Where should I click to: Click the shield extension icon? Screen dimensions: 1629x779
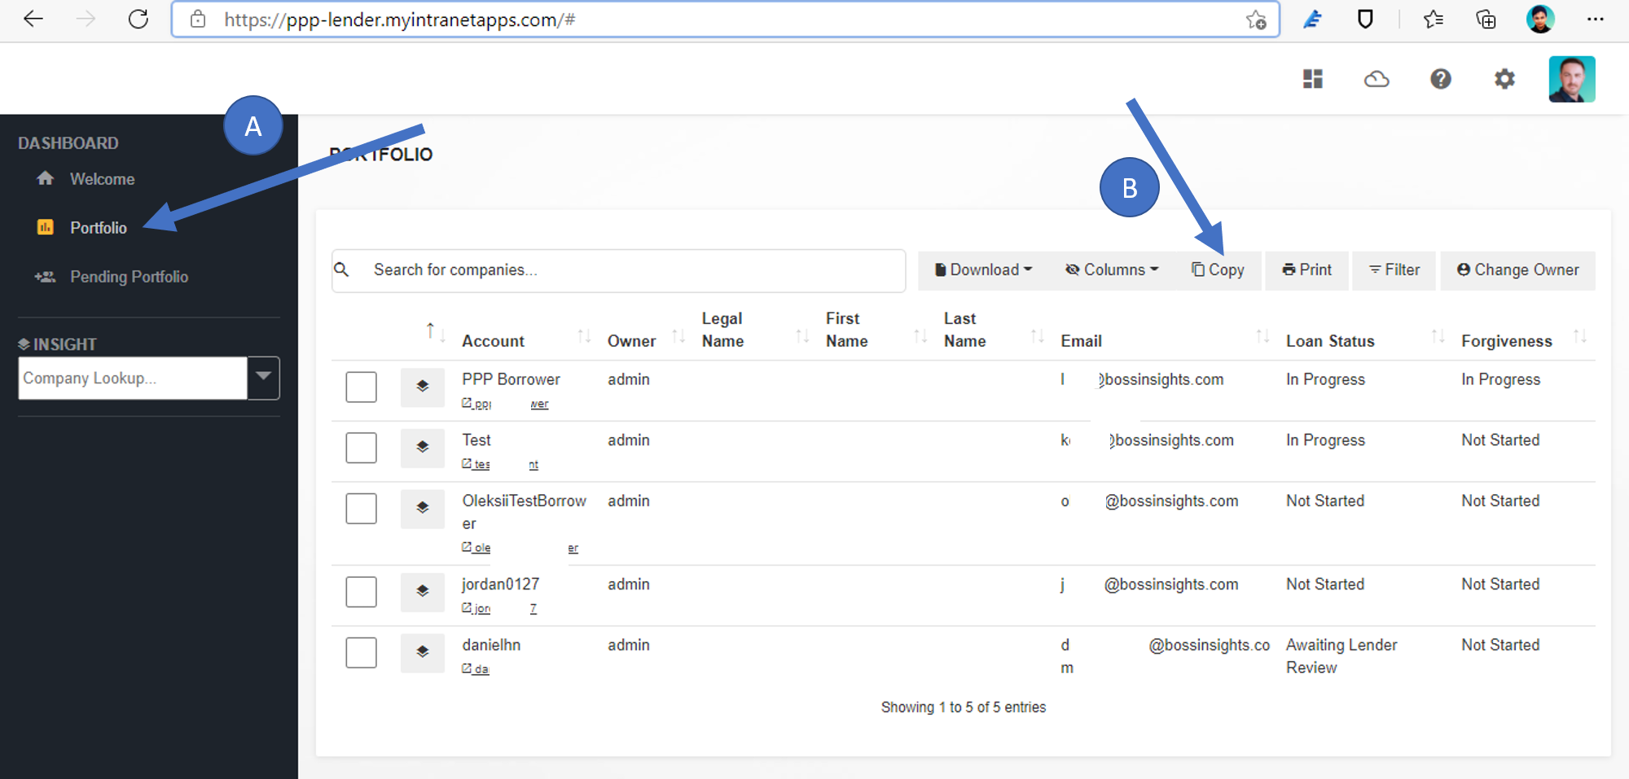[1366, 19]
